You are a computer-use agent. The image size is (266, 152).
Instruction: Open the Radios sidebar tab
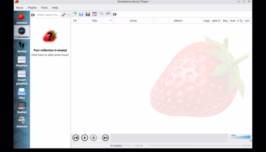point(22,108)
